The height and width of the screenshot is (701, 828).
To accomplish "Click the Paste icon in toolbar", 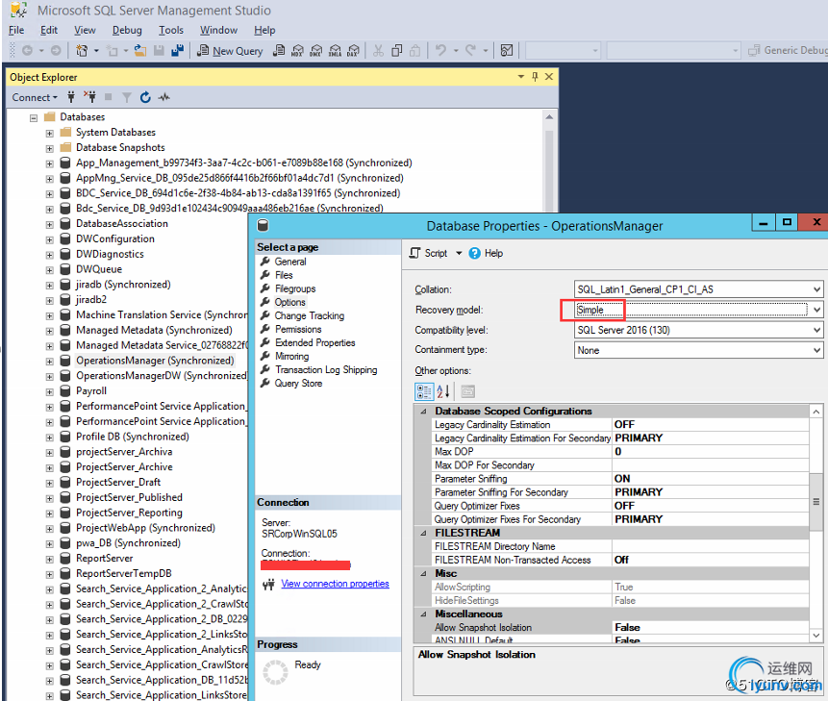I will pos(415,51).
